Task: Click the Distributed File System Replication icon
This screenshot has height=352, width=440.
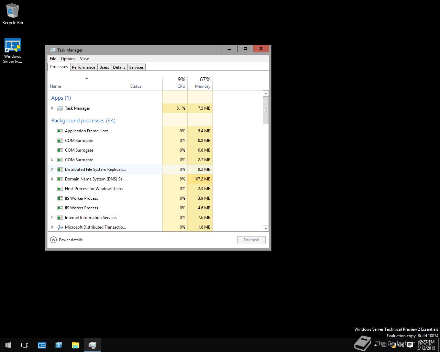Action: [60, 169]
